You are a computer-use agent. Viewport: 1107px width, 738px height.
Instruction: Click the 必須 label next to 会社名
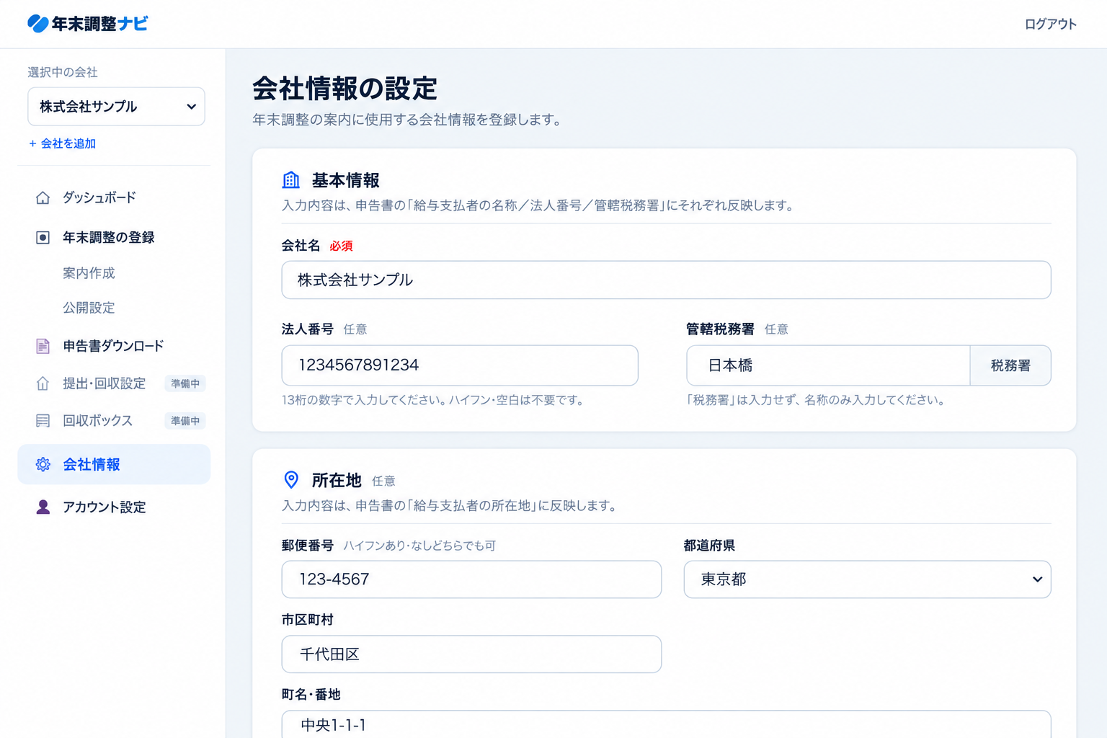341,246
